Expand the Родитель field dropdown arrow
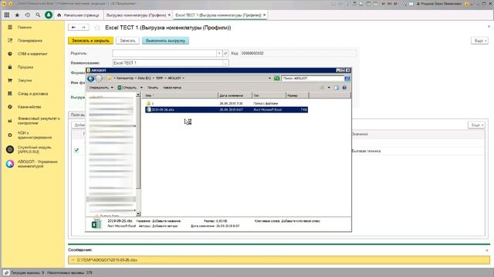 [219, 53]
